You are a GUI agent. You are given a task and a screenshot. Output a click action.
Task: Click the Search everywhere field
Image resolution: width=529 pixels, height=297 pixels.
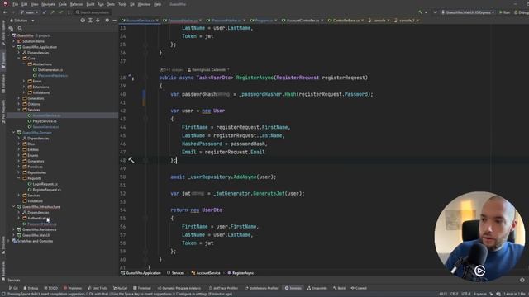coord(93,12)
